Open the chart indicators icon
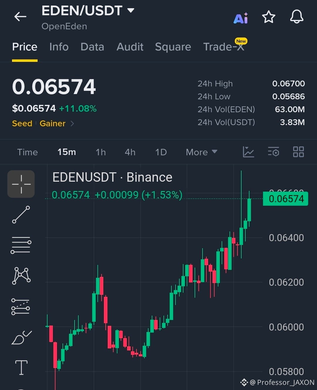Screen dimensions: 317x390 pos(248,152)
